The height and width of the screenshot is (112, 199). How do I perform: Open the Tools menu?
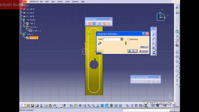(x=67, y=2)
